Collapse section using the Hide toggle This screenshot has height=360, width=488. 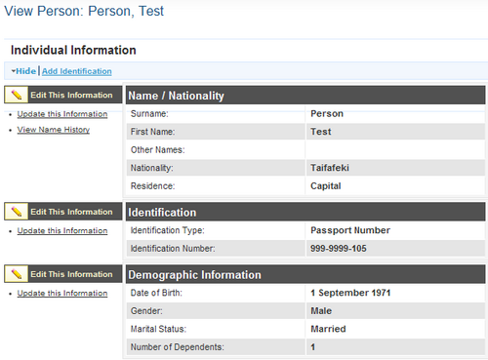[x=25, y=71]
